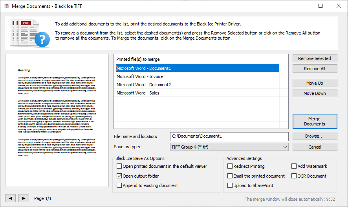Go to next page with right arrow
This screenshot has width=348, height=207.
pos(24,198)
